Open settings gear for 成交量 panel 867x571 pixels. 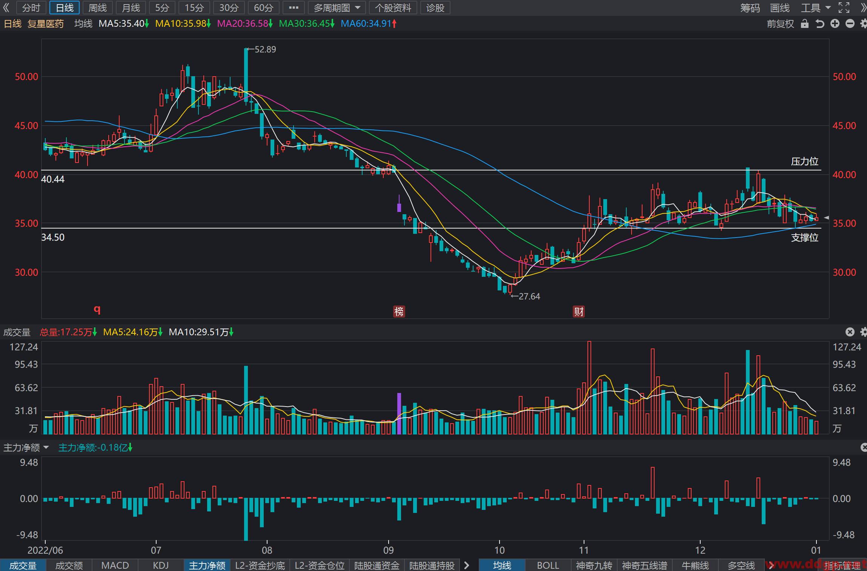(x=863, y=332)
